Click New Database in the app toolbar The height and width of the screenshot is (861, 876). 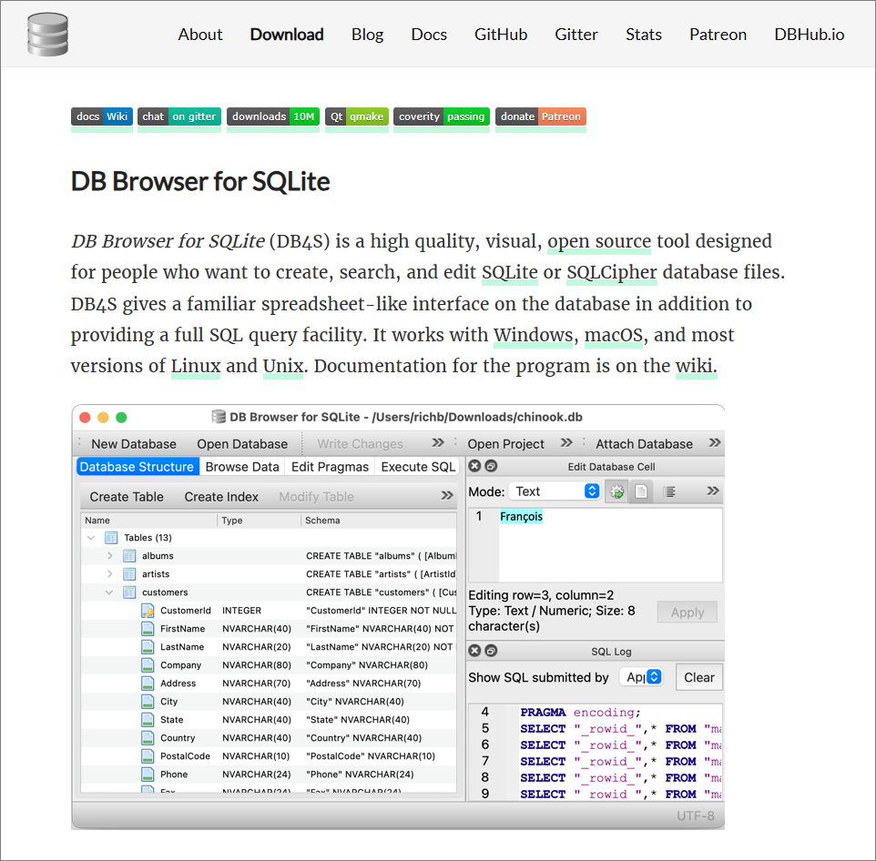134,444
